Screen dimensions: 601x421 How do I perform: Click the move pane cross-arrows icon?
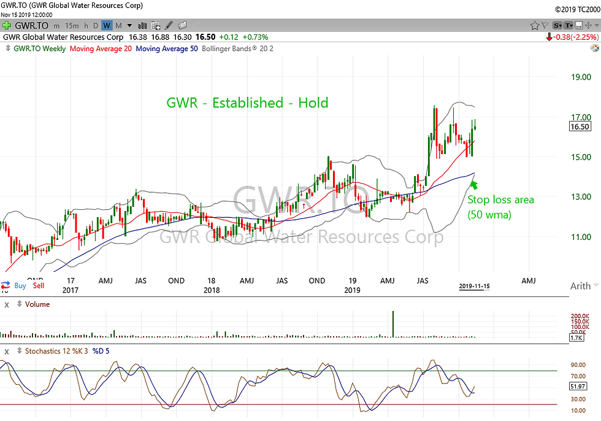tap(588, 26)
